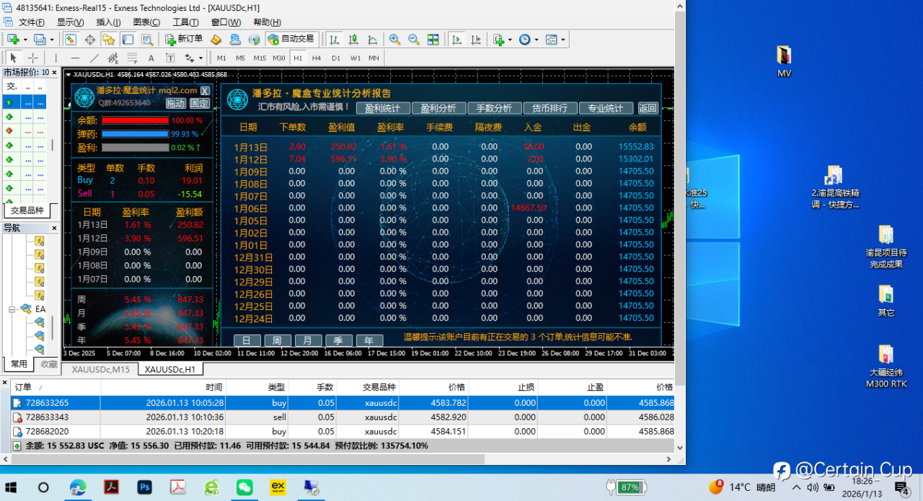Click the 返回 button in the report panel
Viewport: 923px width, 501px height.
click(648, 108)
